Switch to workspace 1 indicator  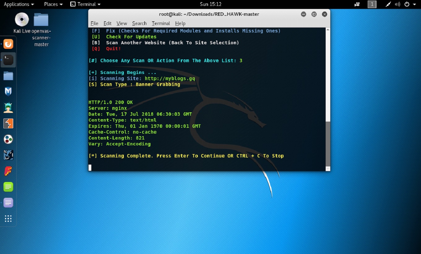[x=372, y=4]
